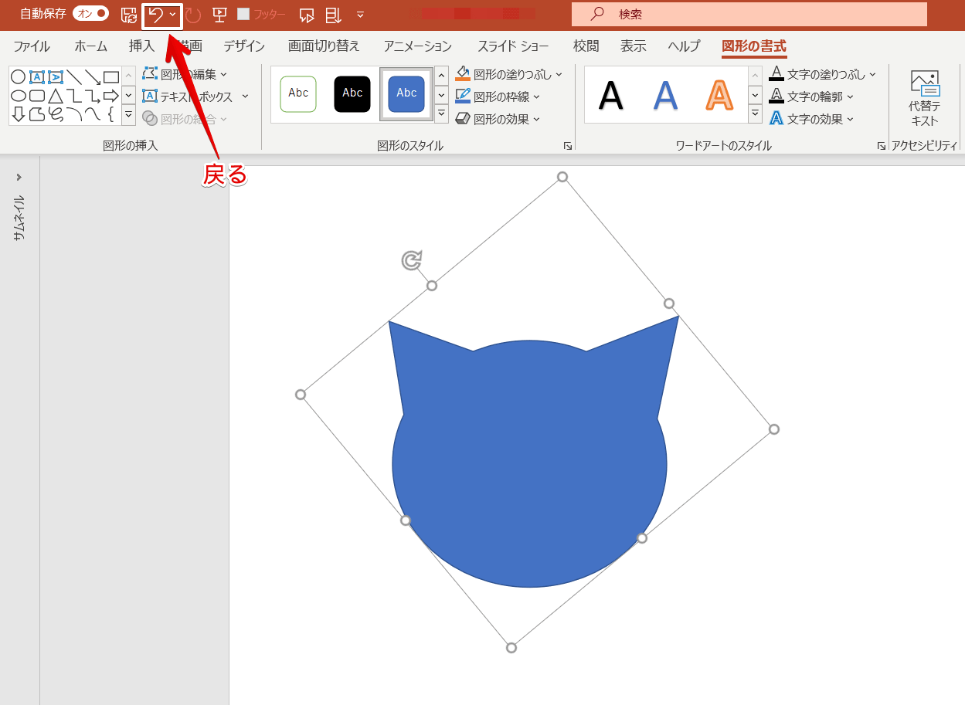Check the フッター checkbox in quick access toolbar
The width and height of the screenshot is (965, 705).
tap(243, 14)
